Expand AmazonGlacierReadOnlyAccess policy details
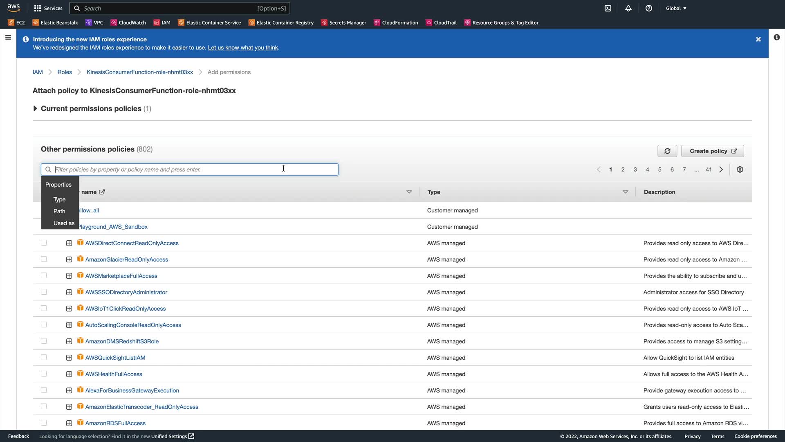The width and height of the screenshot is (785, 442). coord(69,259)
